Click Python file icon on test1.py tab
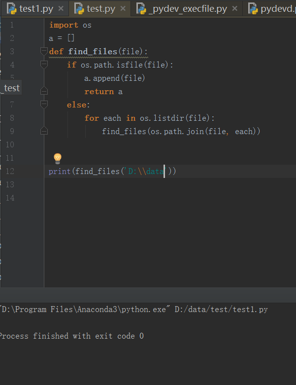The width and height of the screenshot is (296, 385). 11,8
